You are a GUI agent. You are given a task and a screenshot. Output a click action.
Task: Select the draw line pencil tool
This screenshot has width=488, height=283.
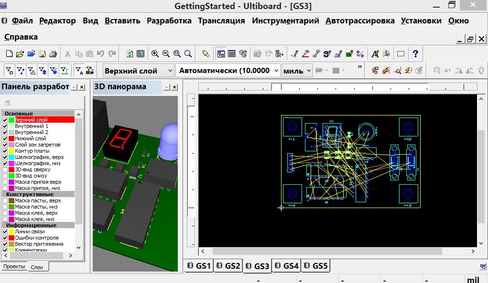(294, 54)
